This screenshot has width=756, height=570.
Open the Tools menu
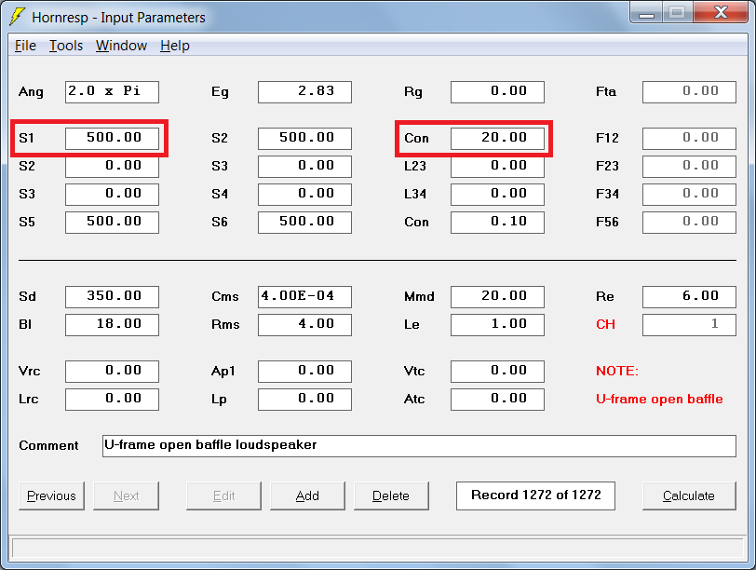tap(66, 46)
